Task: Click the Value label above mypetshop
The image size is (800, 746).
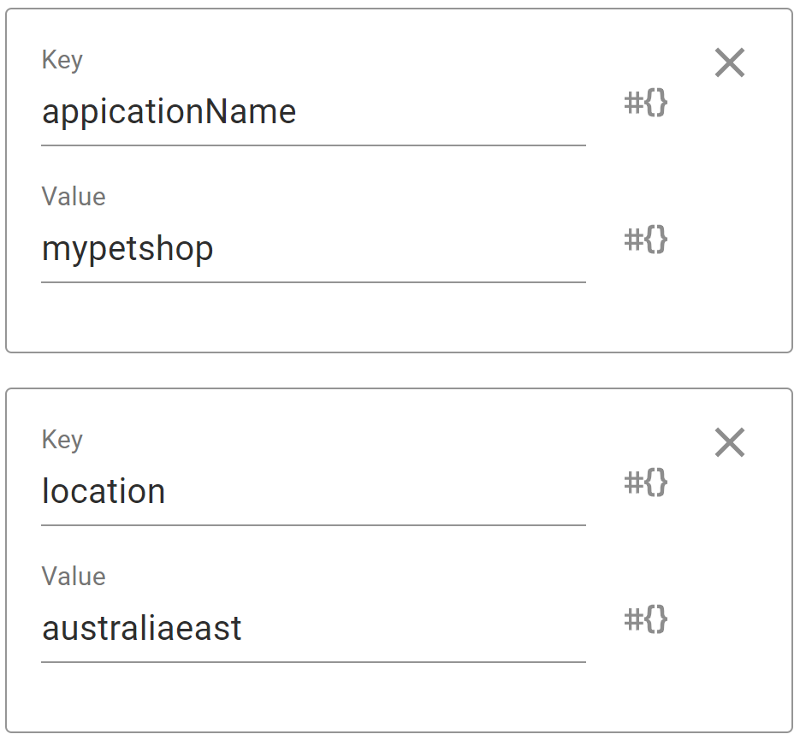Action: [74, 197]
